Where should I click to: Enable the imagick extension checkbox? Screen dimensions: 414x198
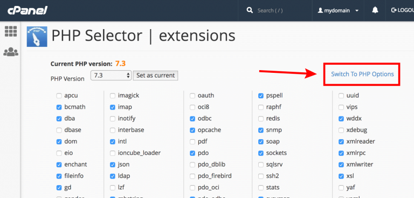(x=113, y=95)
